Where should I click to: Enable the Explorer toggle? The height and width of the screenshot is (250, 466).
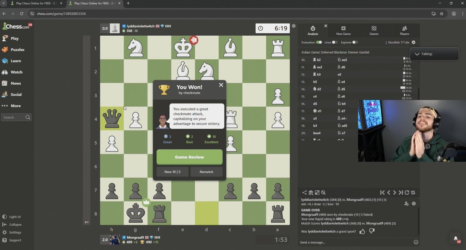click(355, 42)
